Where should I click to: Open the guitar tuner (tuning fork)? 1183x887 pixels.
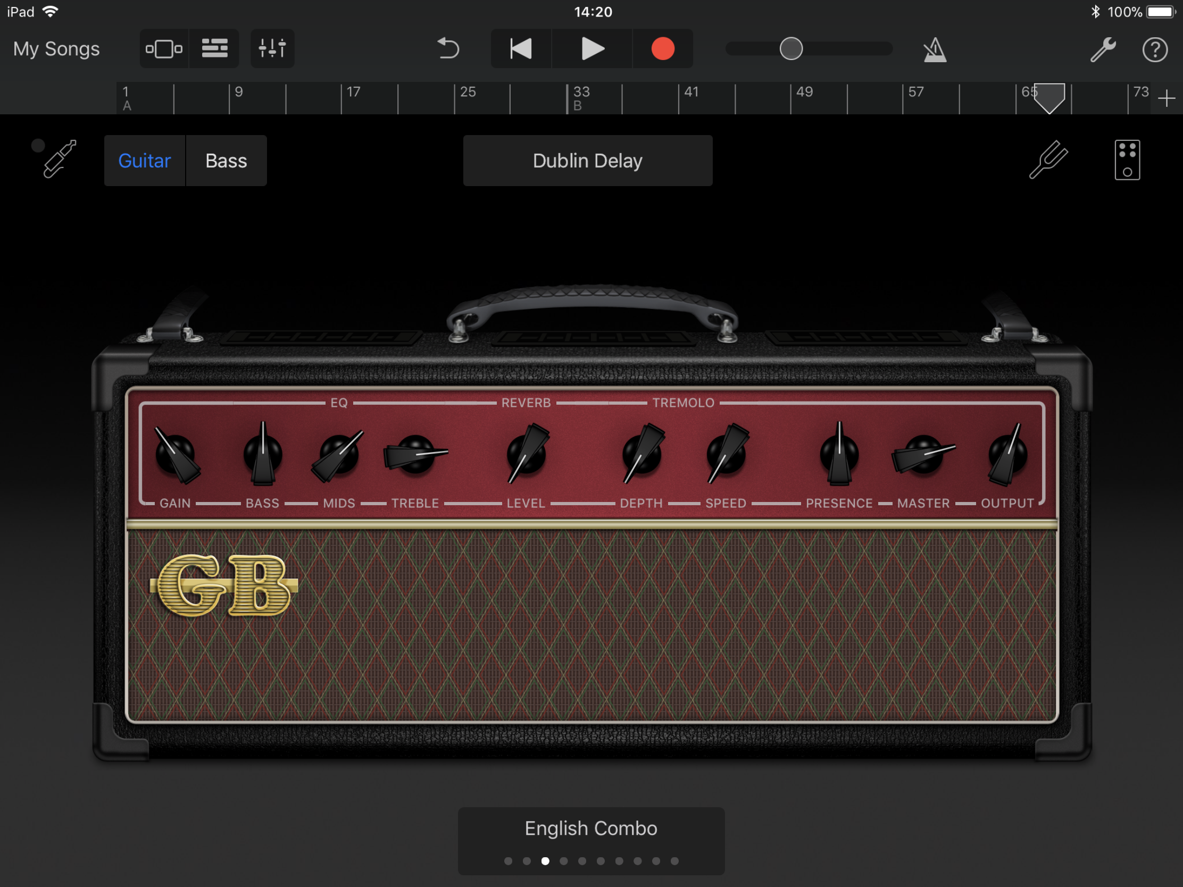click(x=1048, y=160)
